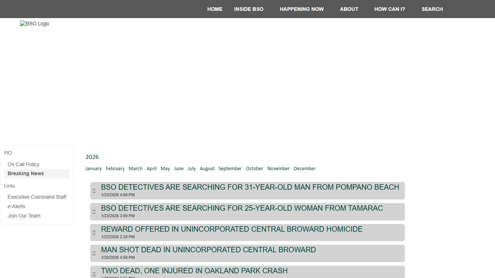Open the HOW CAN I? menu
This screenshot has height=278, width=495.
[390, 9]
